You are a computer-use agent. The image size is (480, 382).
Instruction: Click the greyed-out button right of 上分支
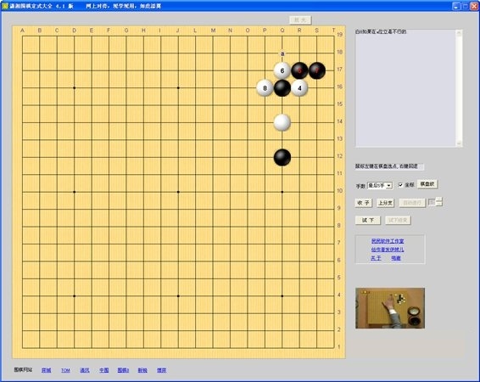(x=412, y=203)
